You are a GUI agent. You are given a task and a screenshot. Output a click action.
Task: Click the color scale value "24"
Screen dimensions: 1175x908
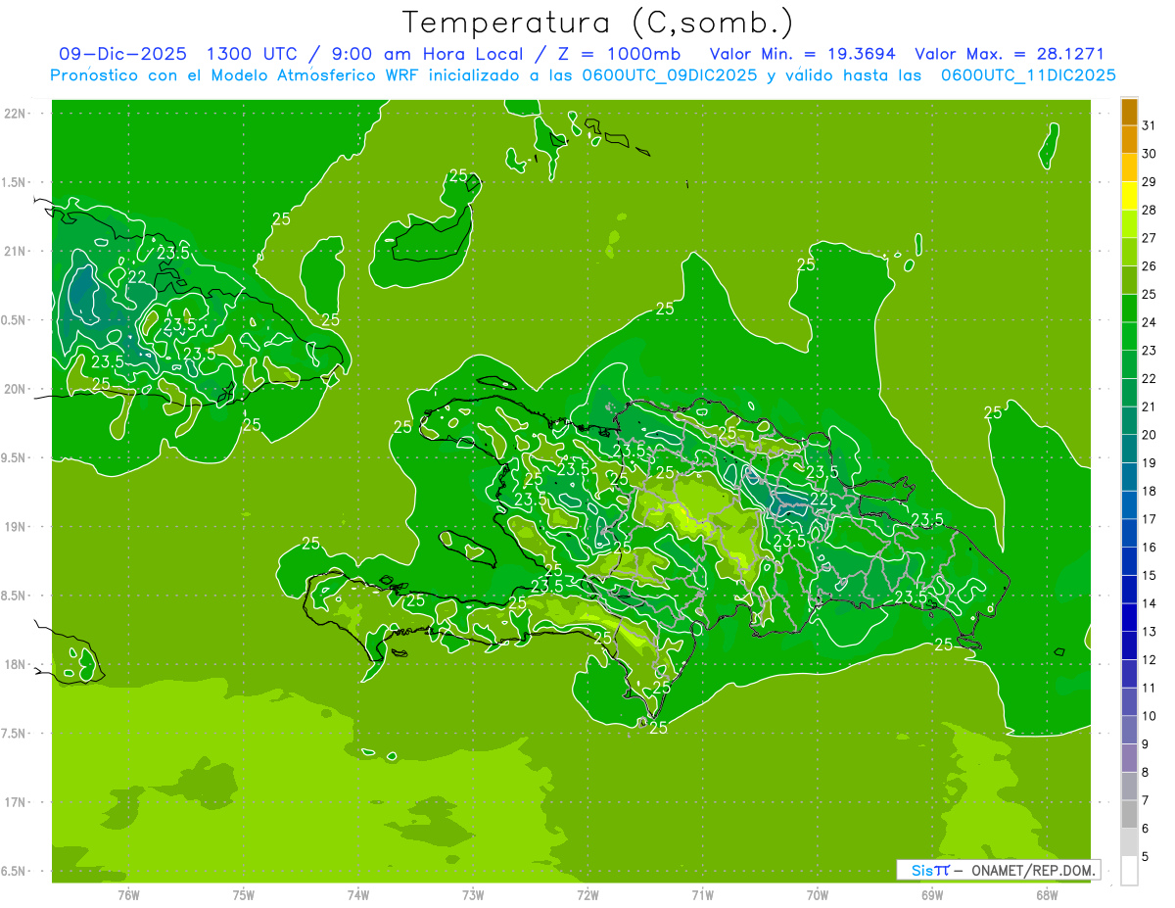tap(1149, 322)
